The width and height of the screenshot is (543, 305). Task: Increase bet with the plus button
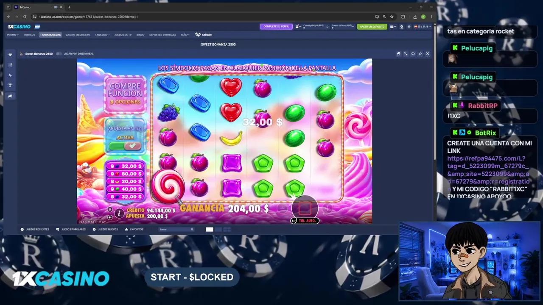click(327, 208)
